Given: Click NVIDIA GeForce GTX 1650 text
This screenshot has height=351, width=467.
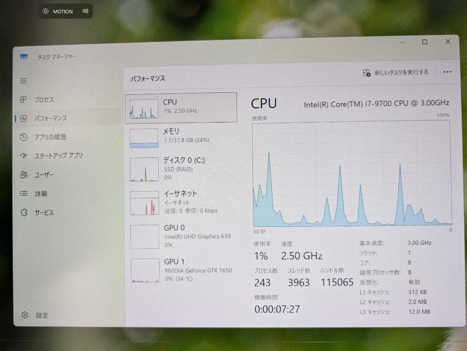Looking at the screenshot, I should pos(198,270).
